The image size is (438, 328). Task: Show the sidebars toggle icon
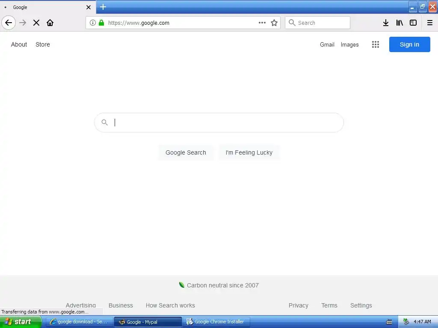point(413,23)
